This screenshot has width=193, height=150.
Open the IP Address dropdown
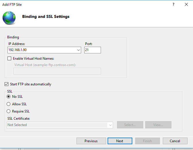[x=79, y=50]
